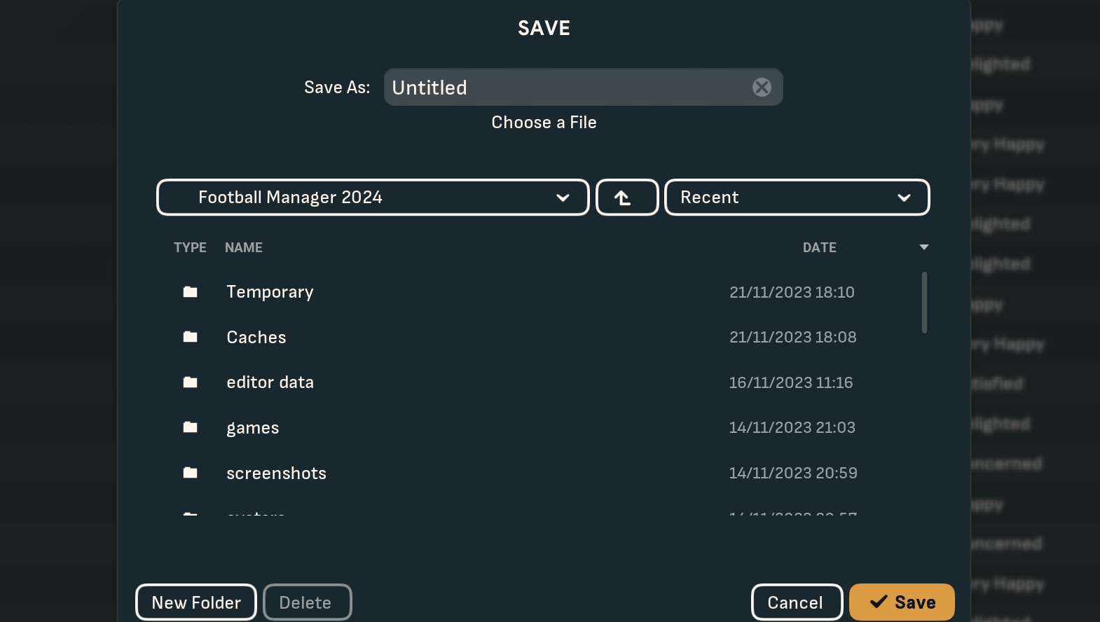Select the games folder icon

[190, 427]
